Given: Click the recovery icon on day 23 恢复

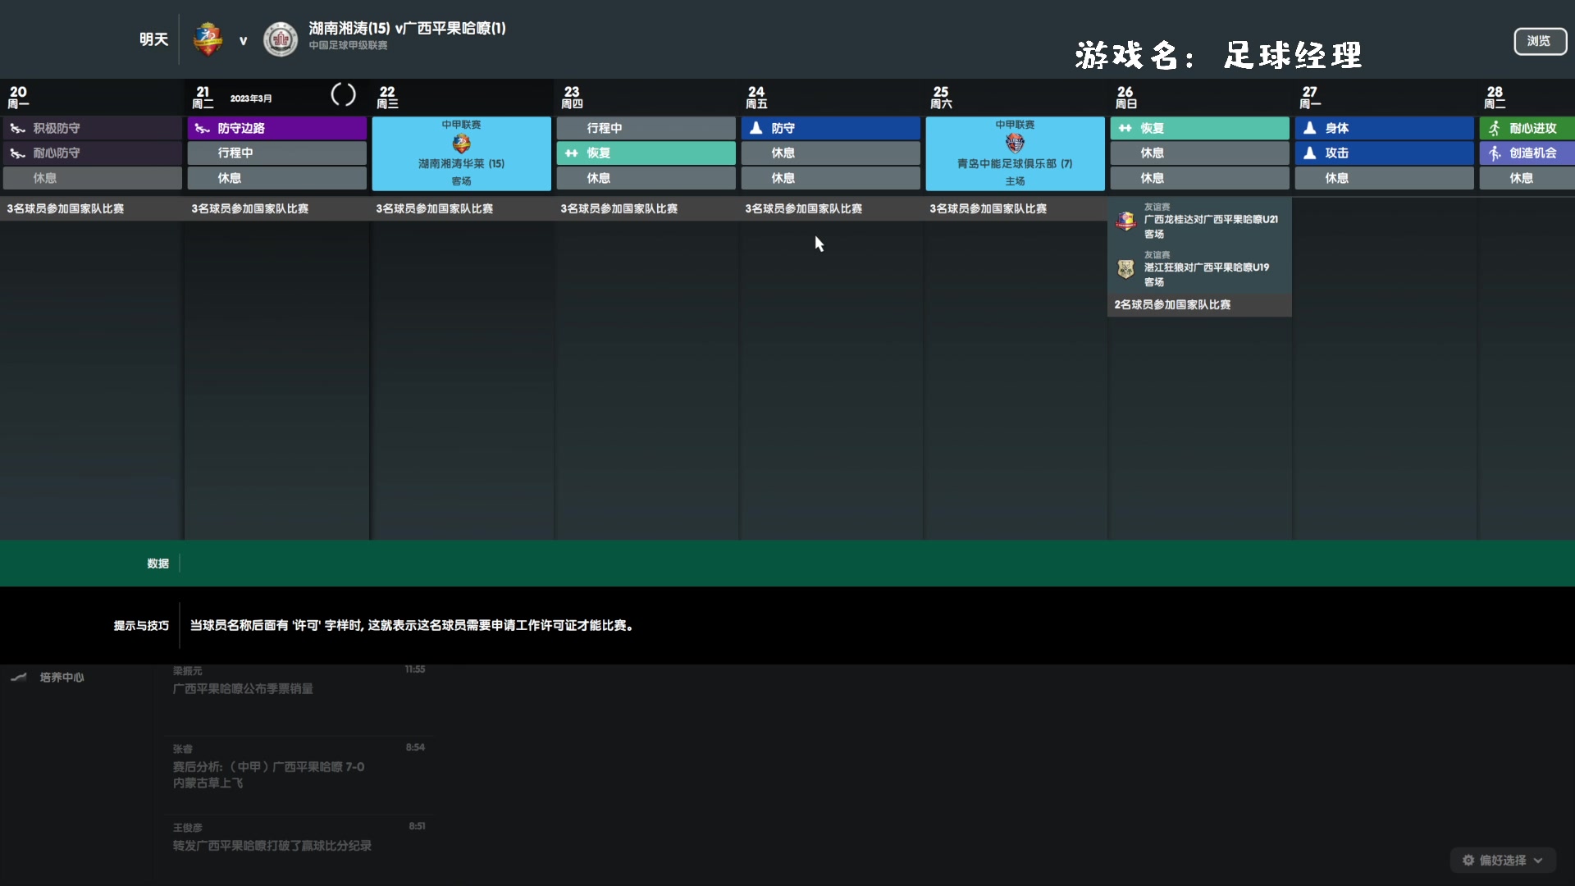Looking at the screenshot, I should pos(572,153).
